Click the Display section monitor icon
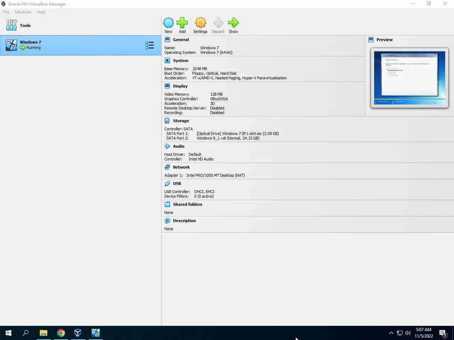 tap(167, 86)
